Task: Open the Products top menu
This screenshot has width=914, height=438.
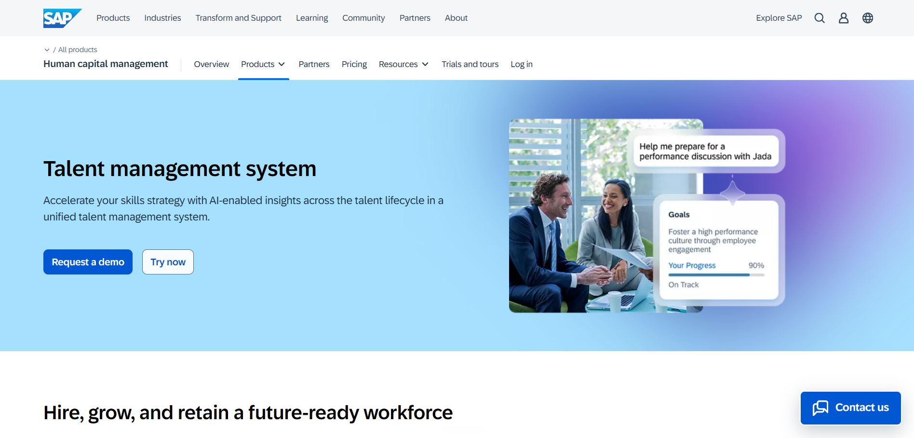Action: 113,18
